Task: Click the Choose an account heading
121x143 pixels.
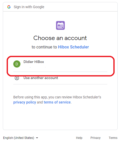Action: point(60,38)
